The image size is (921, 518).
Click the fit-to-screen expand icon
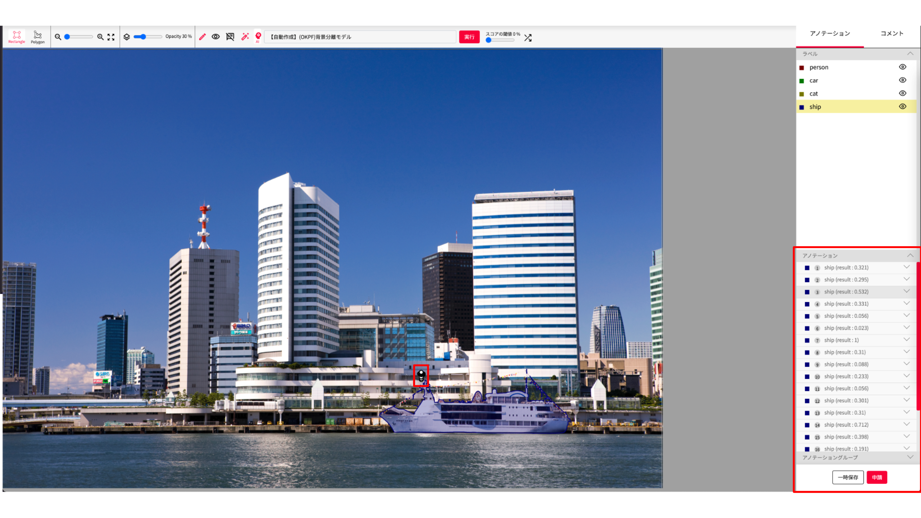[x=111, y=37]
